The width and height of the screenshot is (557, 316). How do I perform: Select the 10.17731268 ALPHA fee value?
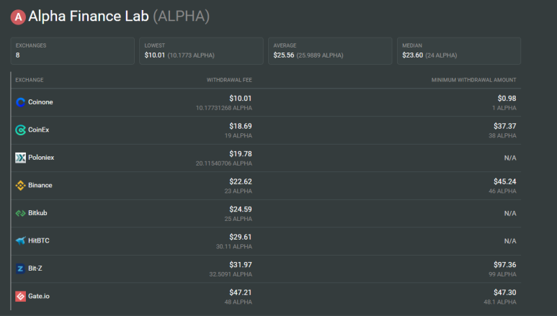pos(224,108)
